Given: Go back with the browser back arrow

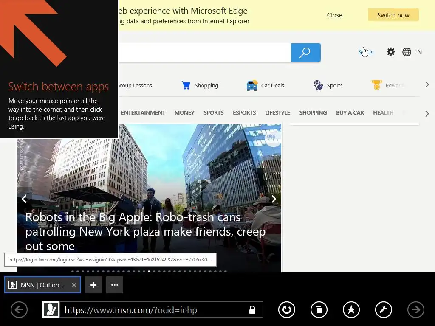Looking at the screenshot, I should 19,309.
